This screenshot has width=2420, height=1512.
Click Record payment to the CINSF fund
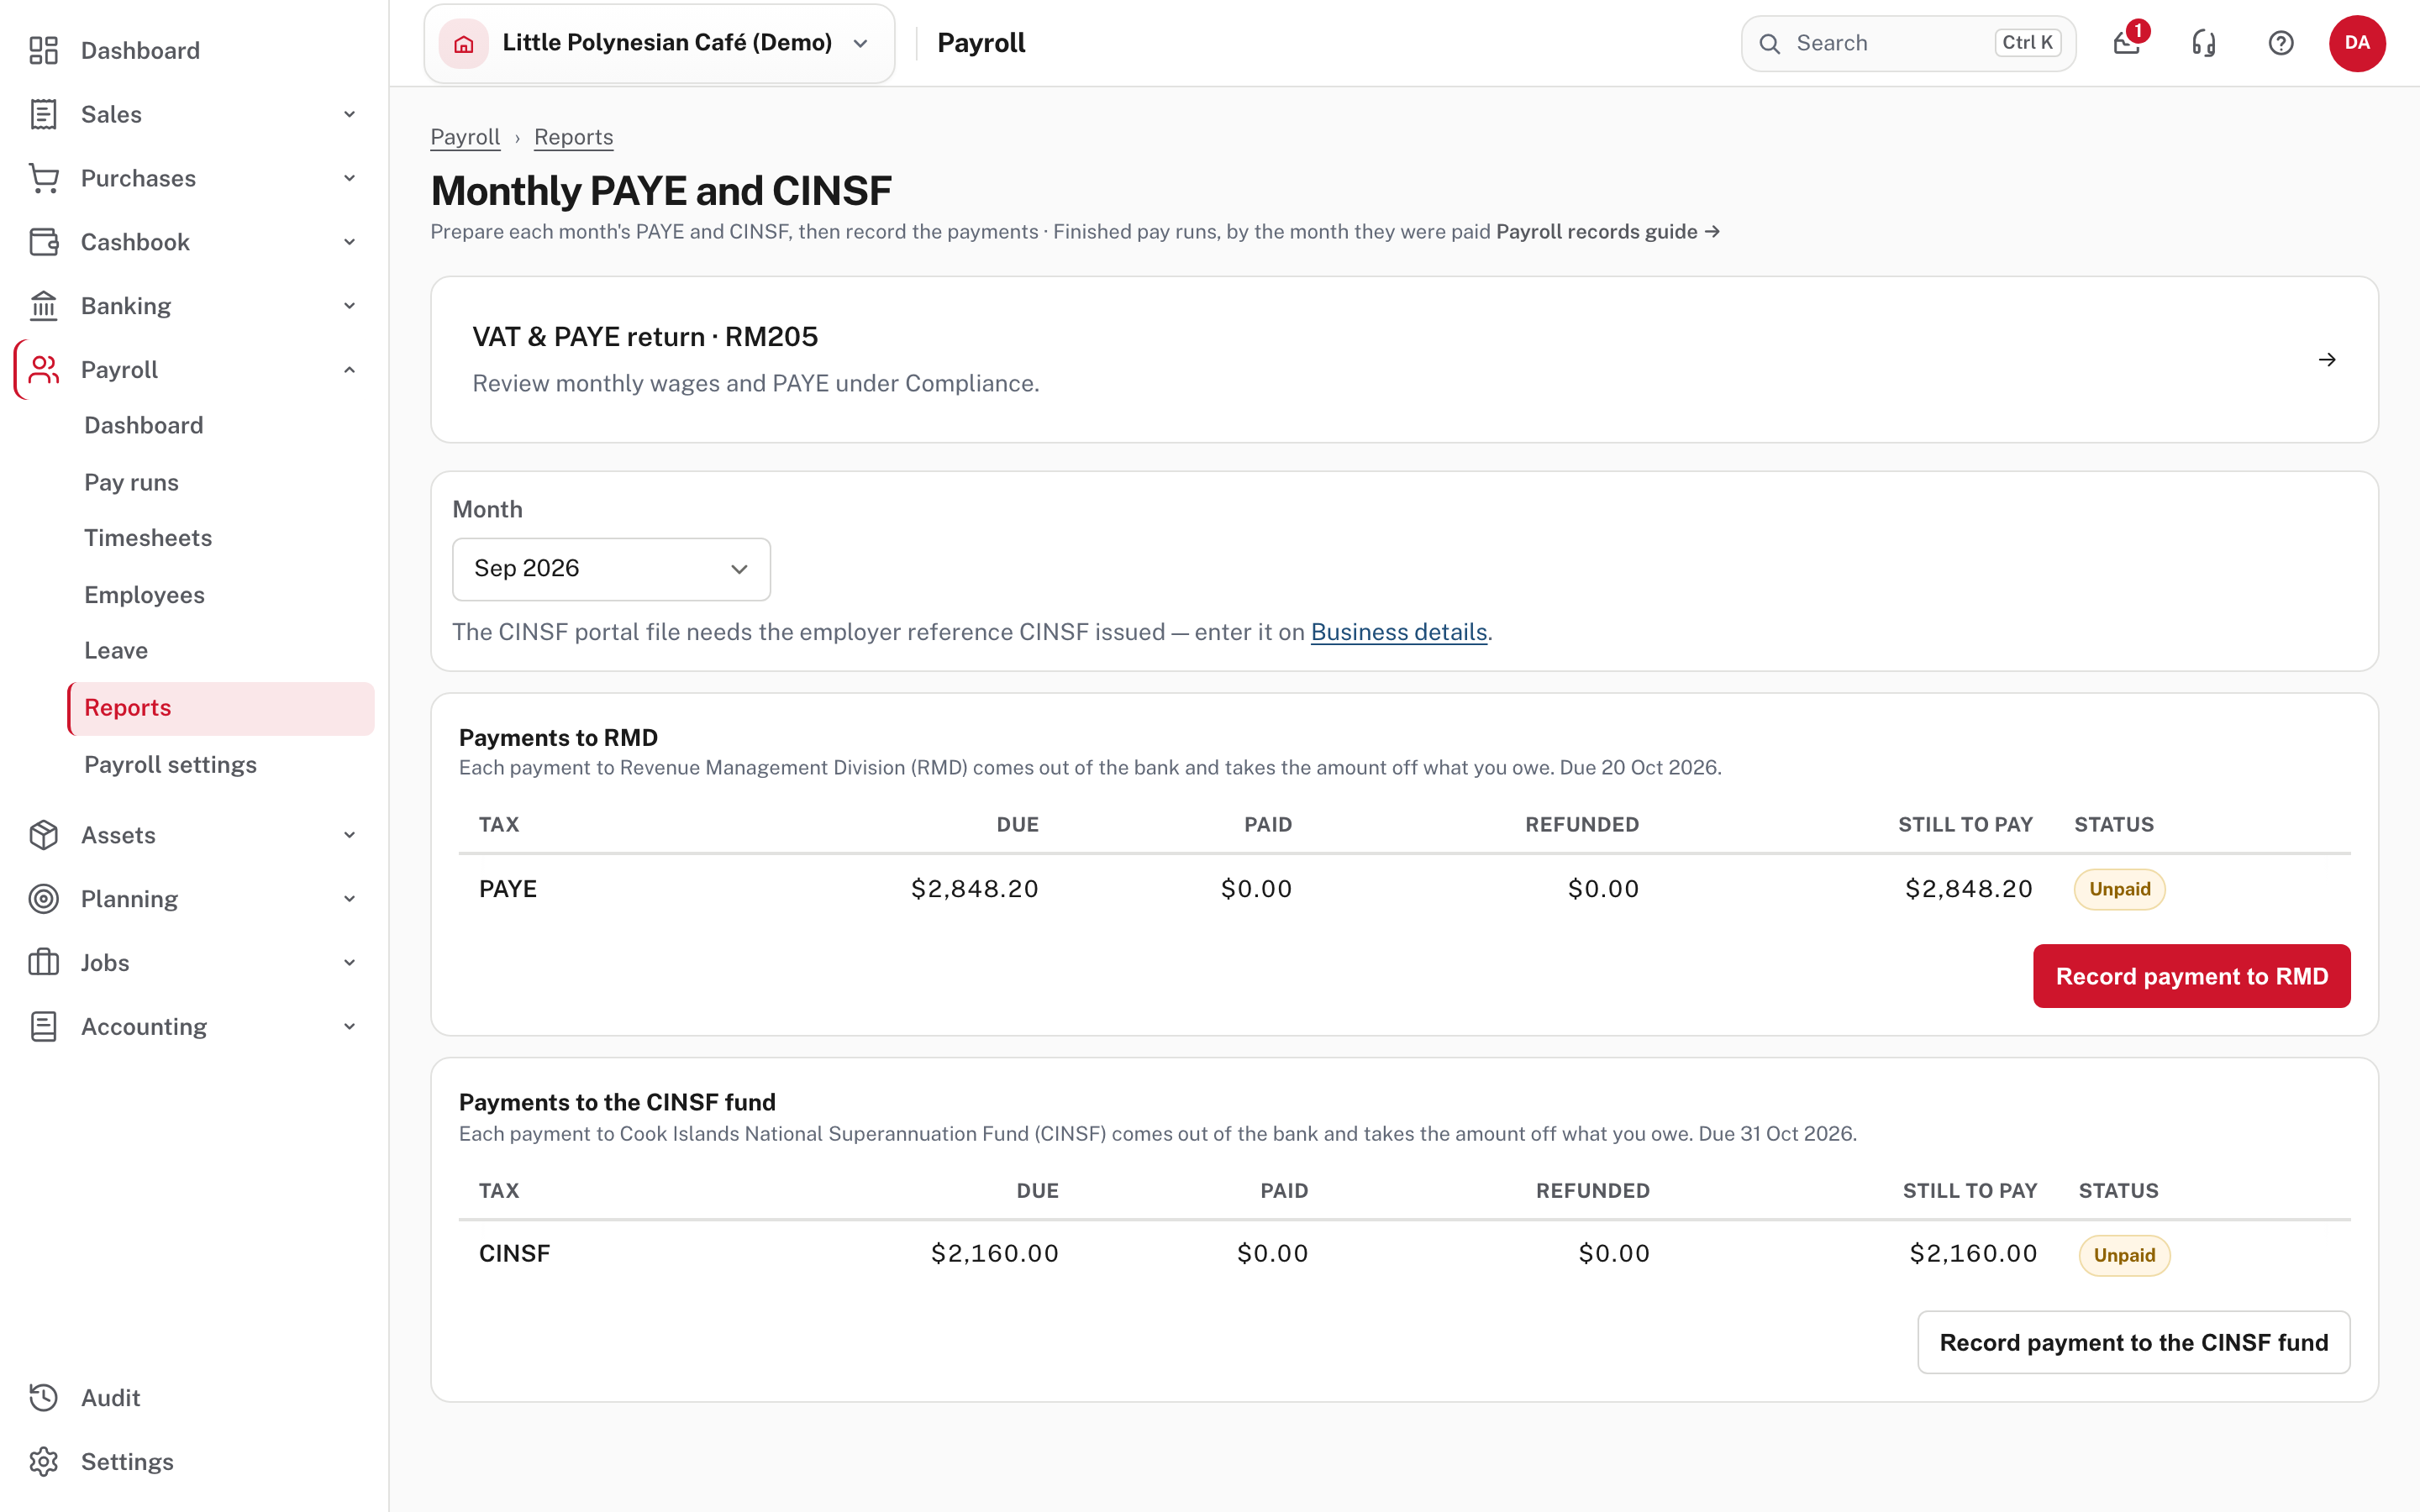[2133, 1342]
